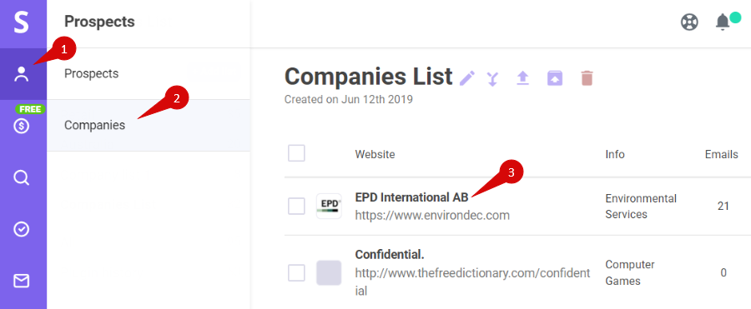Click the merge lists arrow icon
This screenshot has height=309, width=751.
(x=492, y=78)
